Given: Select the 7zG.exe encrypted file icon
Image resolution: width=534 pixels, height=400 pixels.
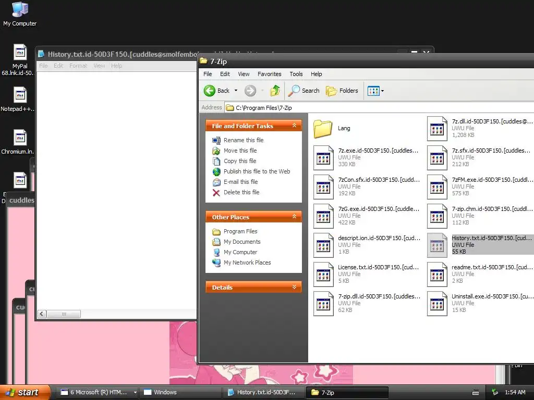Looking at the screenshot, I should [323, 216].
